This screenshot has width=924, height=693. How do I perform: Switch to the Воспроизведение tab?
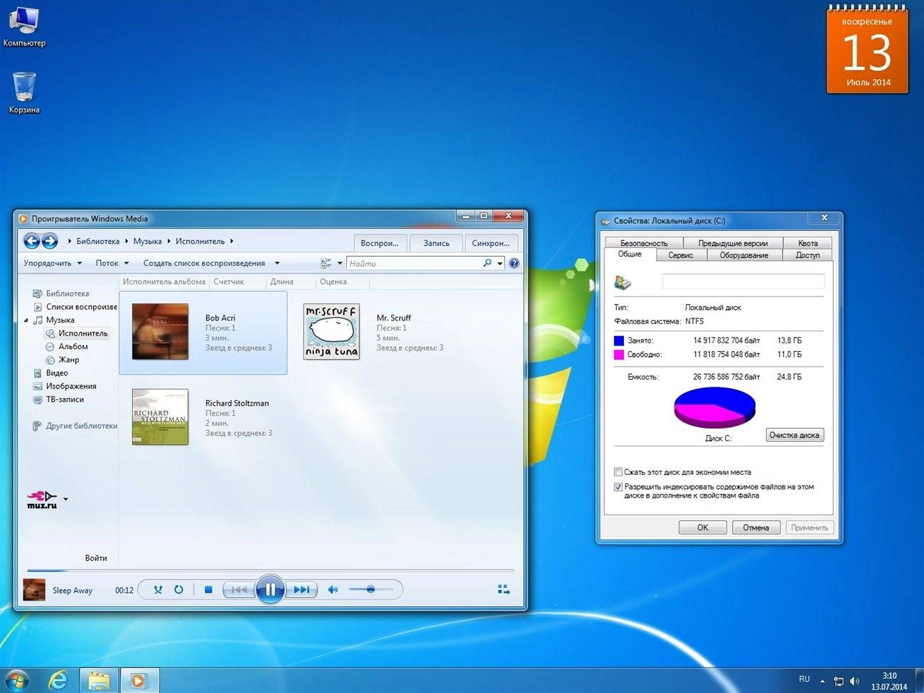(380, 243)
